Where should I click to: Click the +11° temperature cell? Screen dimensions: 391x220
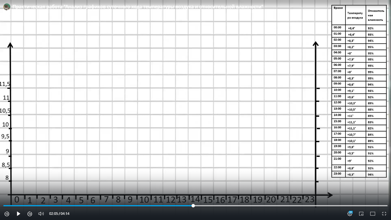click(356, 116)
